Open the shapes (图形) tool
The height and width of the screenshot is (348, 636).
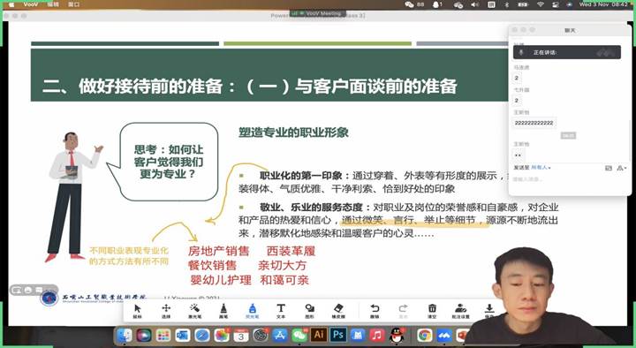pyautogui.click(x=309, y=311)
